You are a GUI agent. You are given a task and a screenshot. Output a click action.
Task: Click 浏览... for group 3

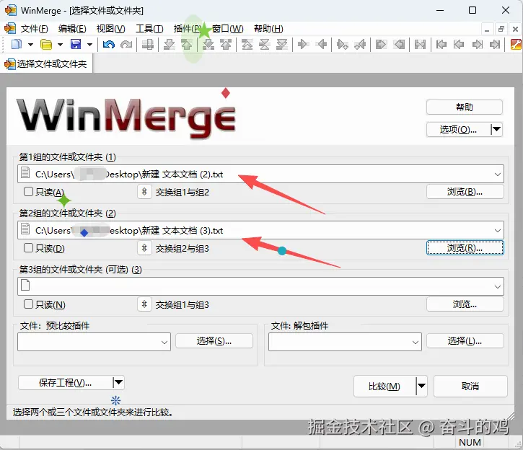(465, 304)
